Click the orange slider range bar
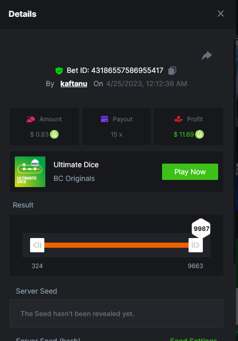238x341 pixels. pyautogui.click(x=116, y=245)
